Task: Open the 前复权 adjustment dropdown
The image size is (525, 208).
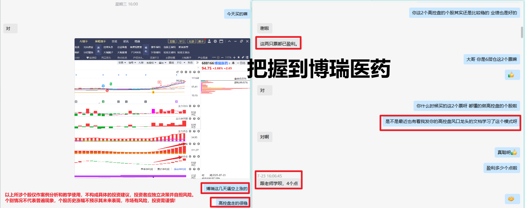Action: point(151,63)
